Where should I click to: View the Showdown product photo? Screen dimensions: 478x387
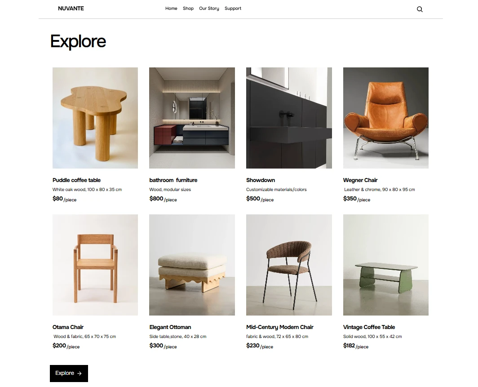pos(289,118)
